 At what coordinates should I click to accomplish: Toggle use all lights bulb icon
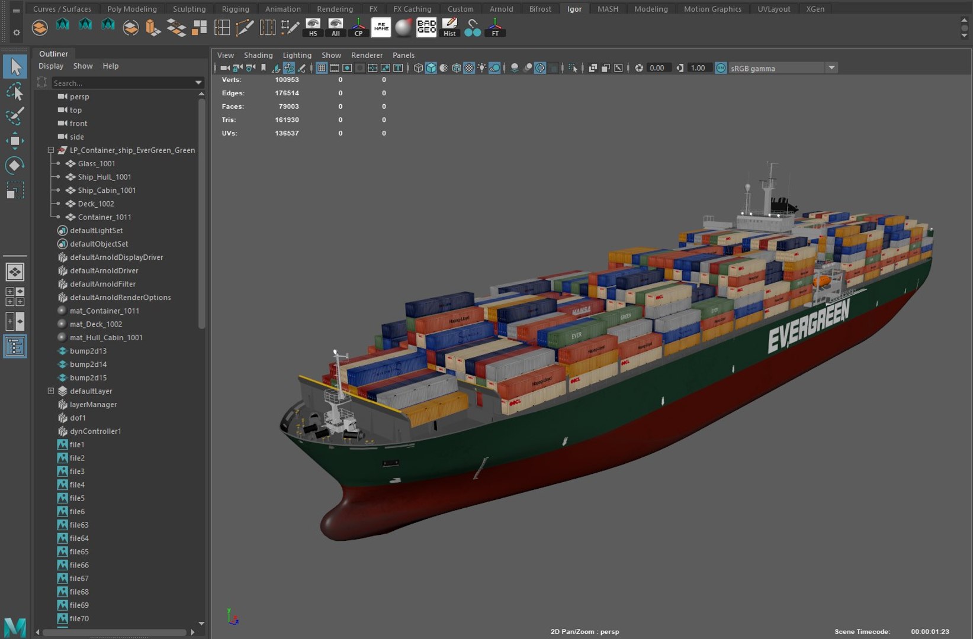(x=482, y=68)
